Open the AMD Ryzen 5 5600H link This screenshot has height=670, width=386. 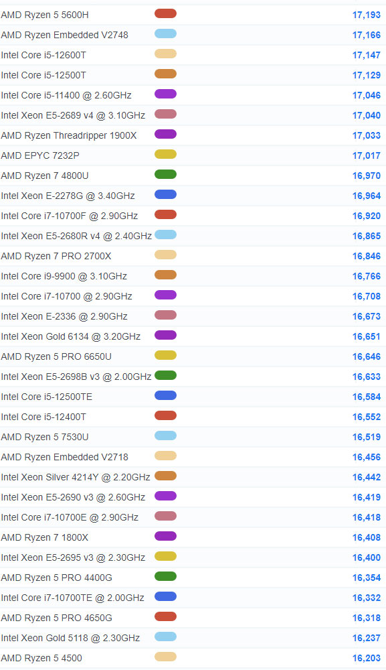point(45,15)
